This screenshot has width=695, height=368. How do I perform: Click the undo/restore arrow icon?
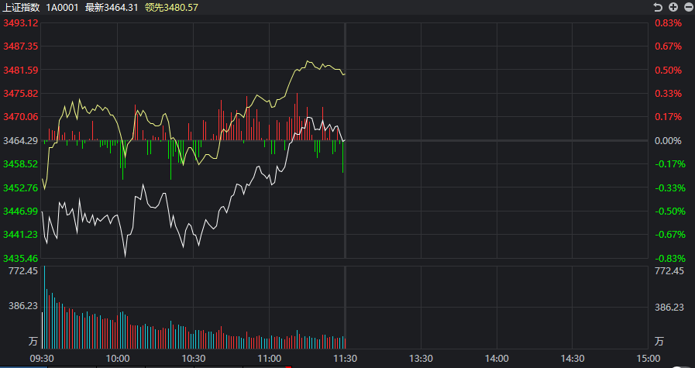click(x=658, y=7)
